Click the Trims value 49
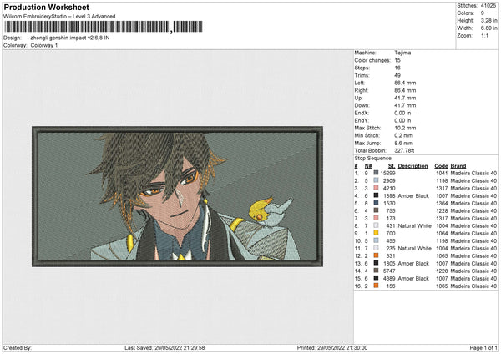The width and height of the screenshot is (501, 354). (397, 75)
